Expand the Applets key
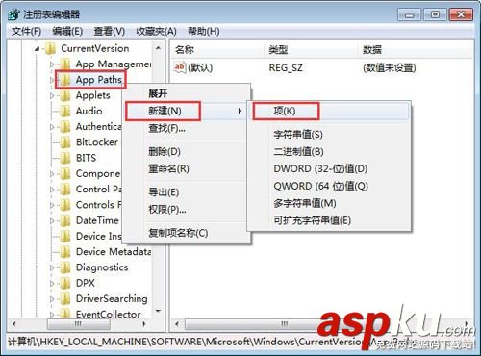The height and width of the screenshot is (356, 481). 52,95
